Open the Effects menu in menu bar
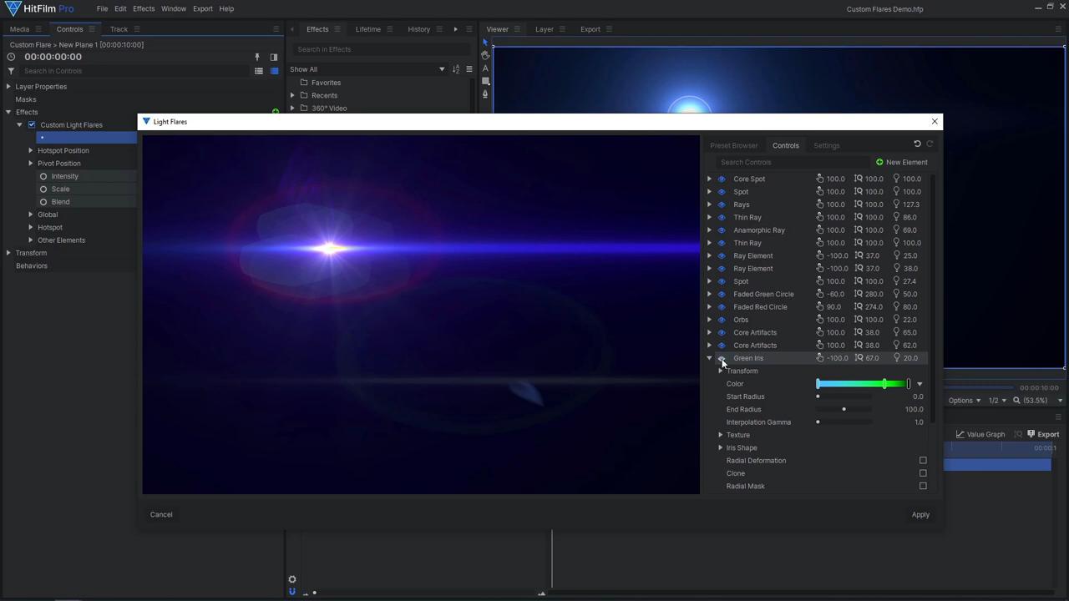This screenshot has height=601, width=1069. 144,8
